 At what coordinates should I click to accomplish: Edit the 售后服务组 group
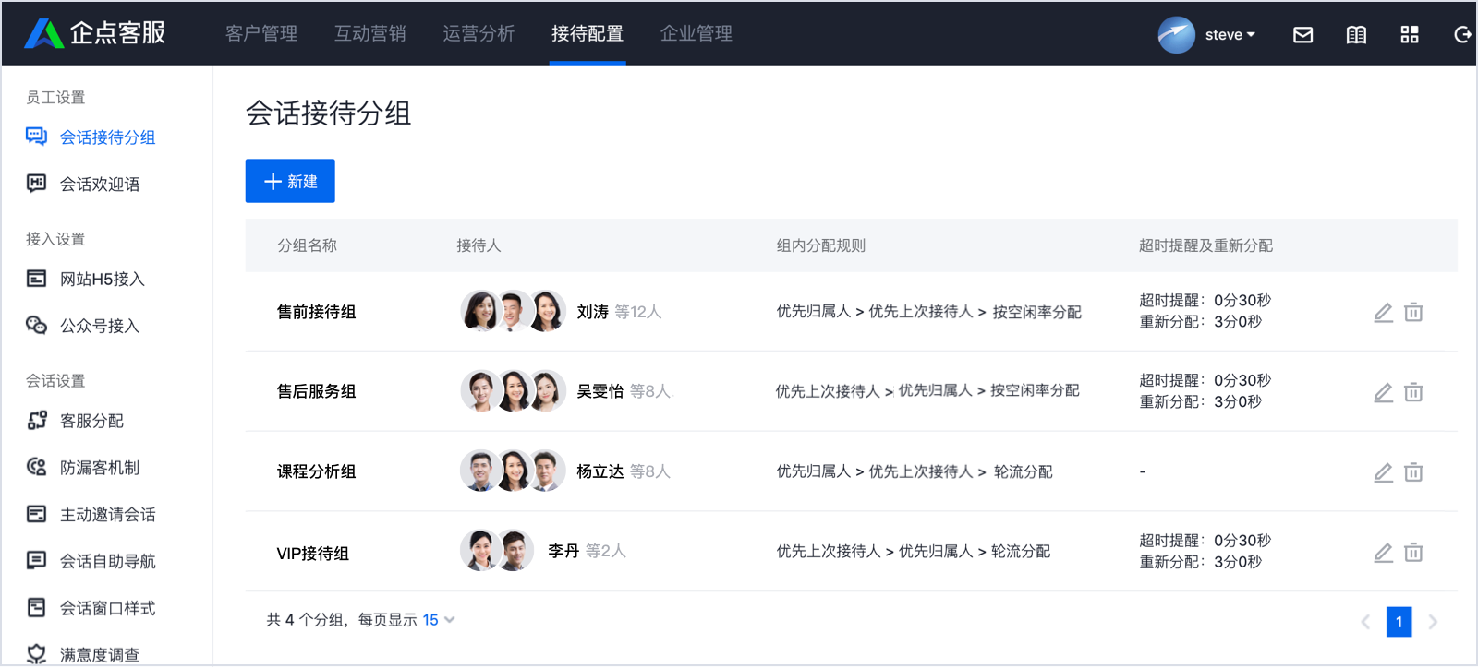point(1383,393)
